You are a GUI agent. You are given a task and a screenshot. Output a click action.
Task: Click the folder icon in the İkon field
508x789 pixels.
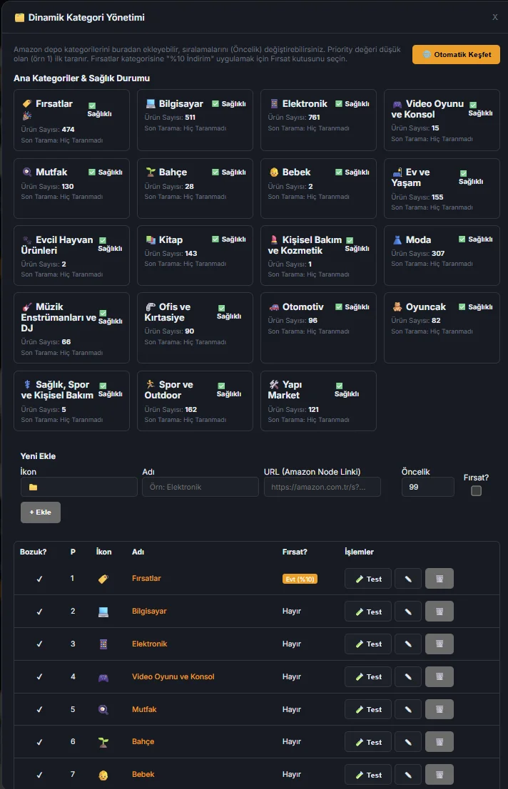click(x=34, y=487)
